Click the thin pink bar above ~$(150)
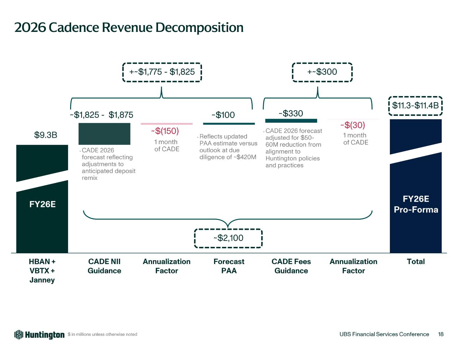This screenshot has width=458, height=344. click(x=166, y=124)
